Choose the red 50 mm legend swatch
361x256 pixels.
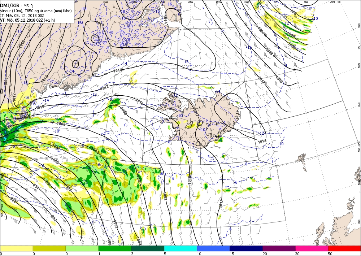[344, 248]
